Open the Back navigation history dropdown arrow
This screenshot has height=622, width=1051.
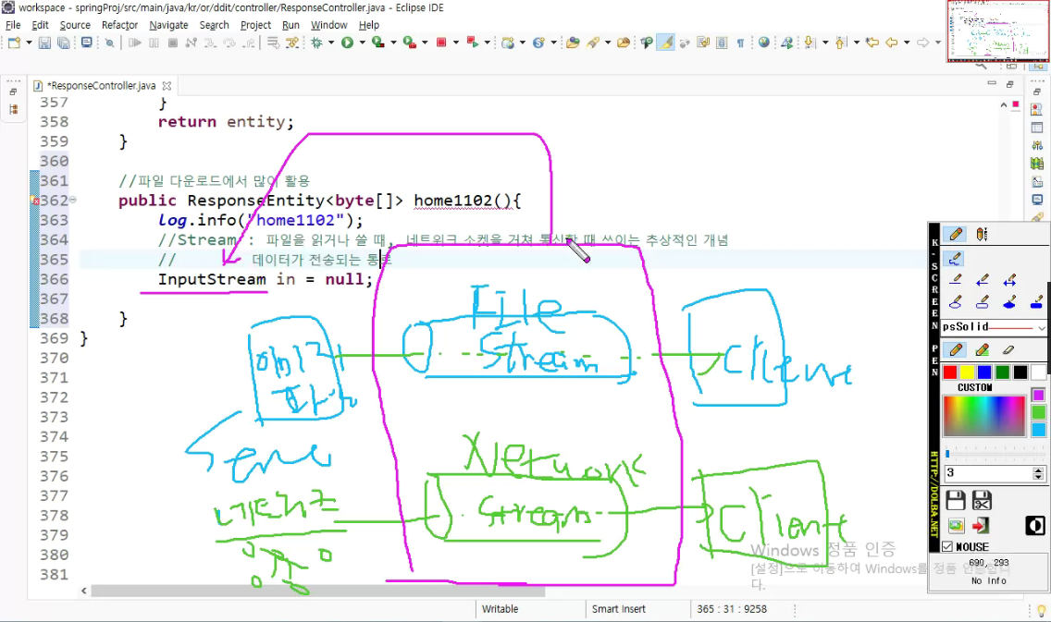pos(905,43)
